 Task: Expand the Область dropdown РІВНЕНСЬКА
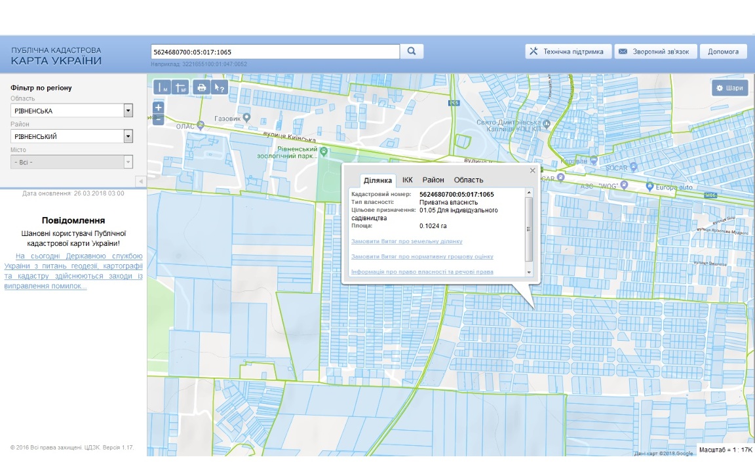[71, 110]
